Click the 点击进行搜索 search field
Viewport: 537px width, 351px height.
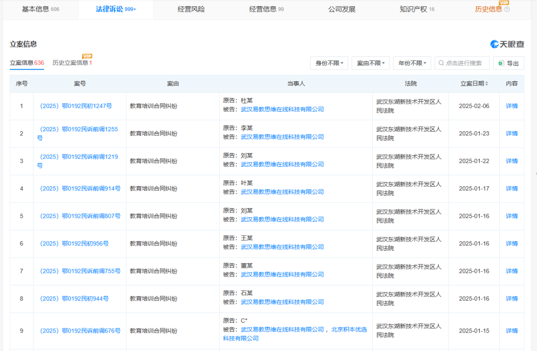(462, 63)
